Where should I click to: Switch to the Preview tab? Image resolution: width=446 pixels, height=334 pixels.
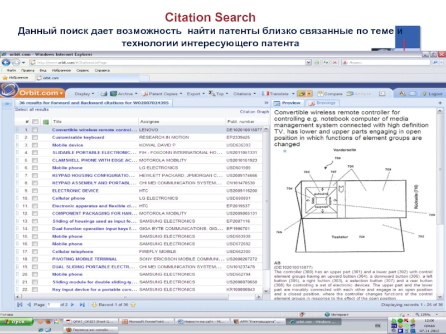point(287,103)
